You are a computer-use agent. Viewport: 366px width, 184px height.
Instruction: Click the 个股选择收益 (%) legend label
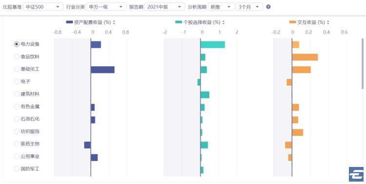coord(202,22)
